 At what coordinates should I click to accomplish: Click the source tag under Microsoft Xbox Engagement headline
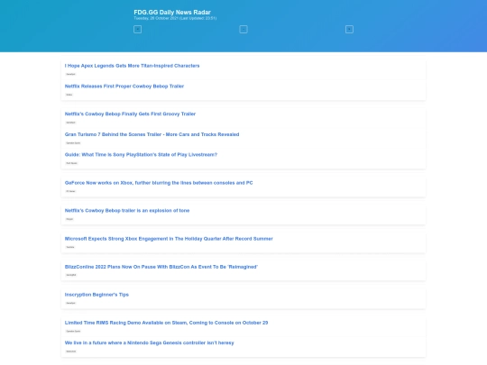click(x=70, y=247)
